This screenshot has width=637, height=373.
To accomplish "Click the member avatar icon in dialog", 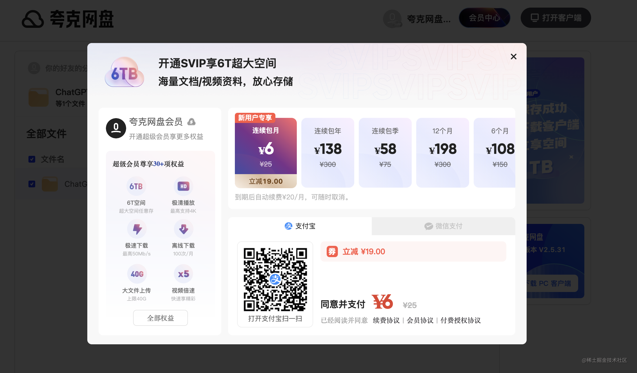I will coord(116,128).
